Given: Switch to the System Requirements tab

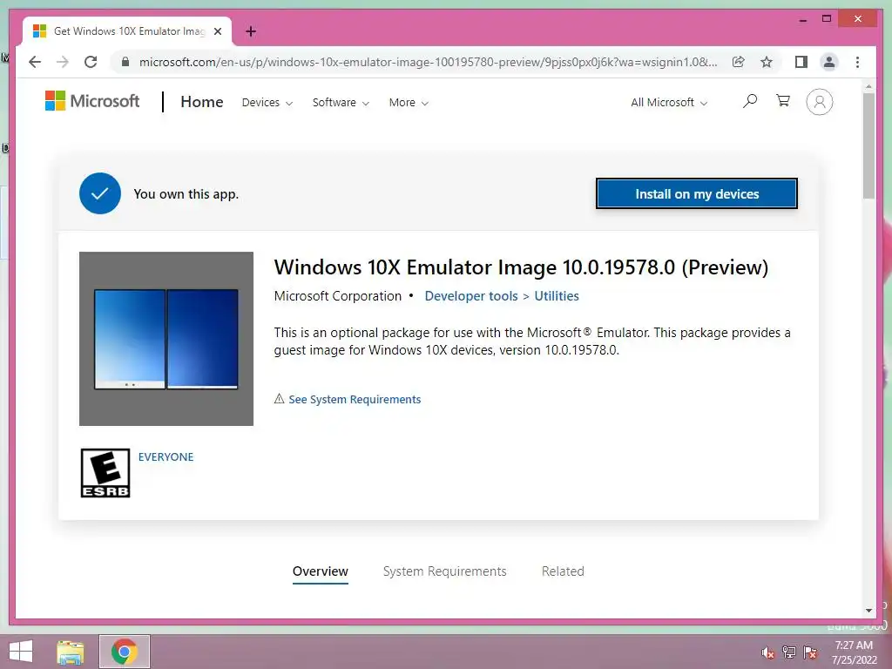Looking at the screenshot, I should point(445,571).
